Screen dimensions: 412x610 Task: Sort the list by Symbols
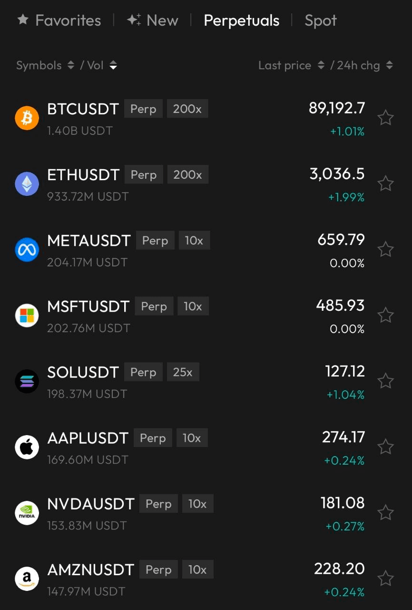(x=45, y=65)
